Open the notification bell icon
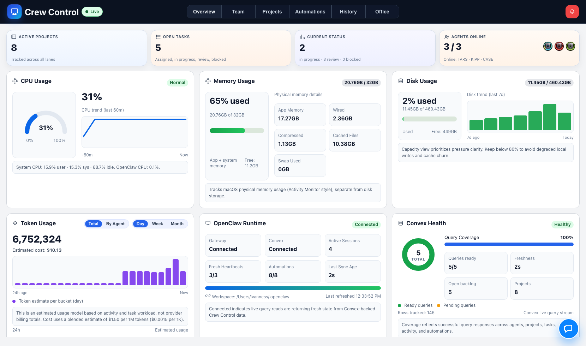The height and width of the screenshot is (346, 586). [572, 11]
